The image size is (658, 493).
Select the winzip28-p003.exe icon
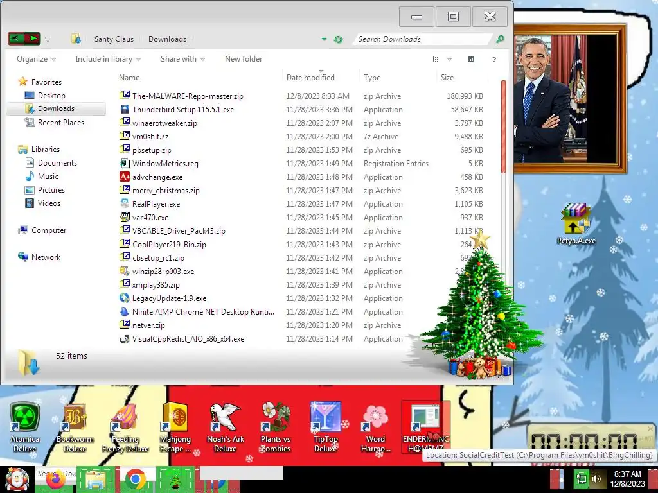[x=125, y=272]
